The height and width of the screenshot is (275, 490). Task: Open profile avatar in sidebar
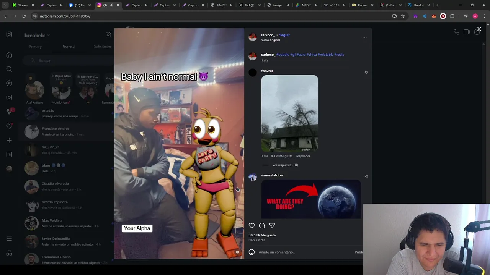click(9, 168)
